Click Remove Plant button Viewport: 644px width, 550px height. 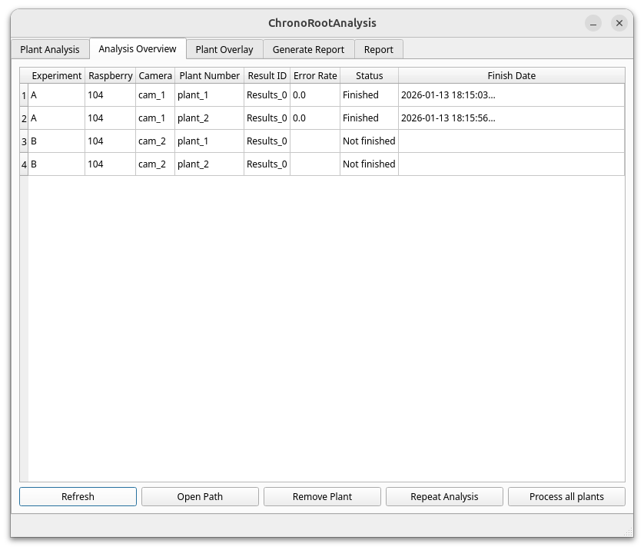pyautogui.click(x=322, y=496)
